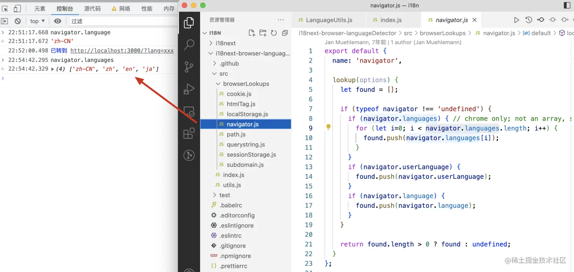Image resolution: width=574 pixels, height=272 pixels.
Task: Switch to the 控制台 tab in DevTools
Action: coord(65,8)
